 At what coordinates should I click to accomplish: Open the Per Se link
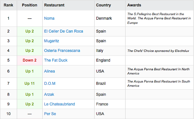[x=50, y=114]
